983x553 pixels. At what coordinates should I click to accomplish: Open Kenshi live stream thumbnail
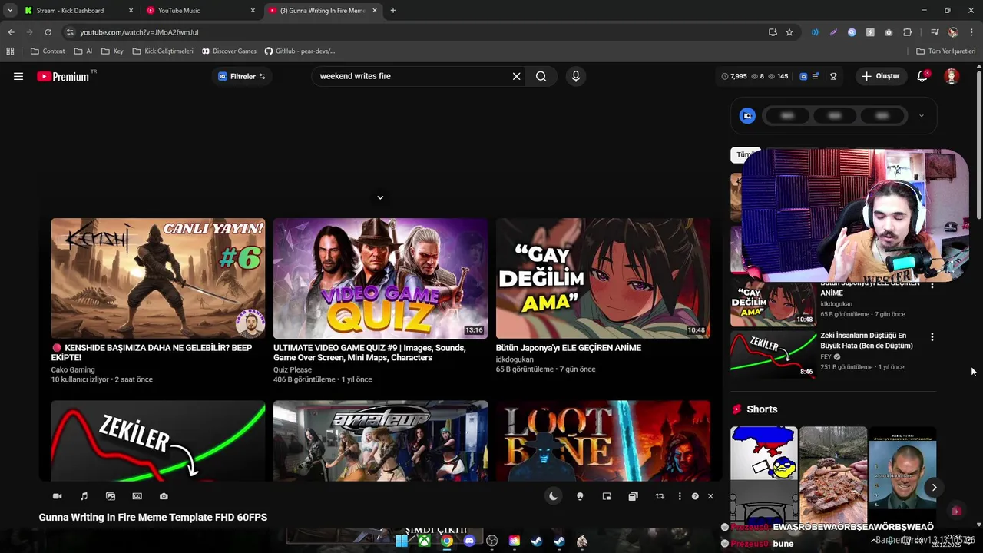coord(158,278)
